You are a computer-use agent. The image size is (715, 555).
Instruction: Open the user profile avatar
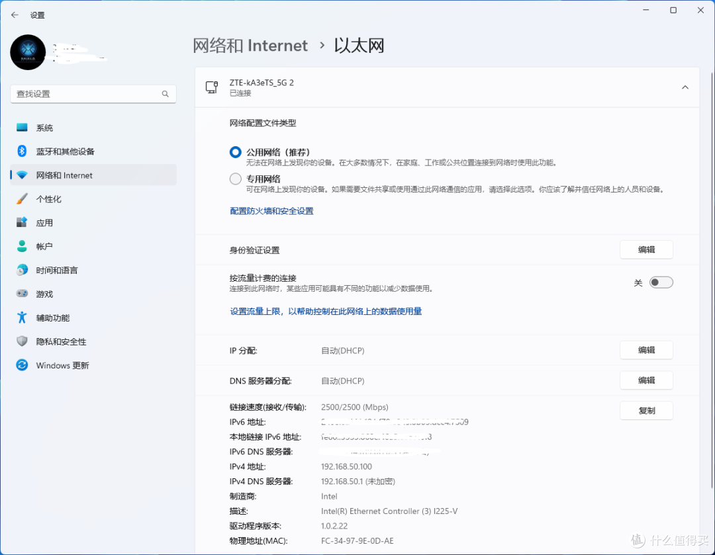point(28,52)
